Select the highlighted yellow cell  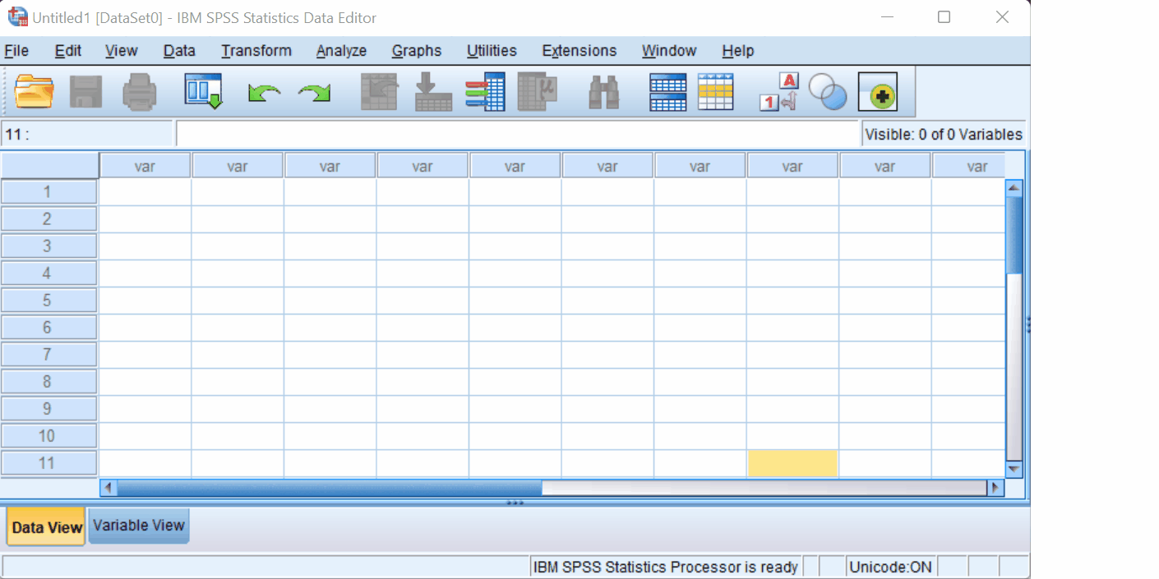click(792, 462)
